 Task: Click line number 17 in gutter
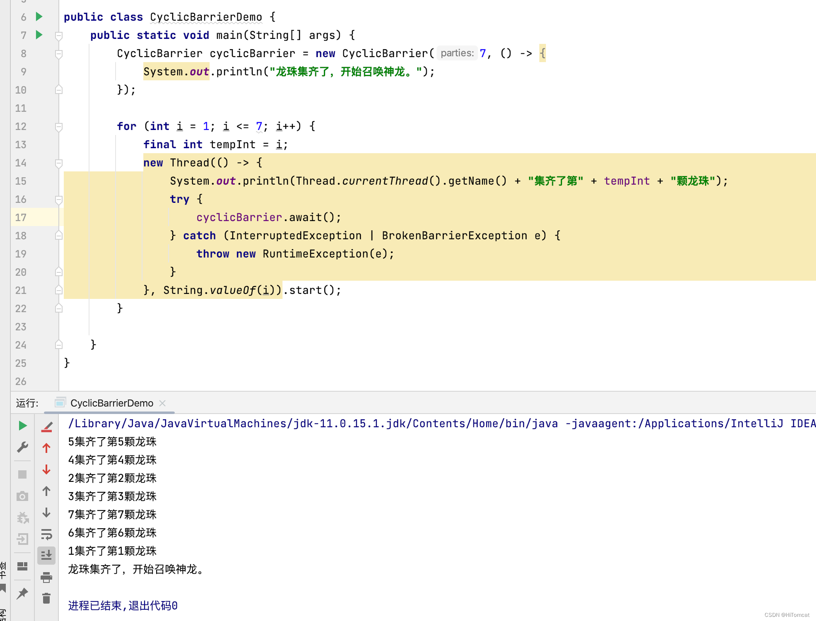pos(21,218)
